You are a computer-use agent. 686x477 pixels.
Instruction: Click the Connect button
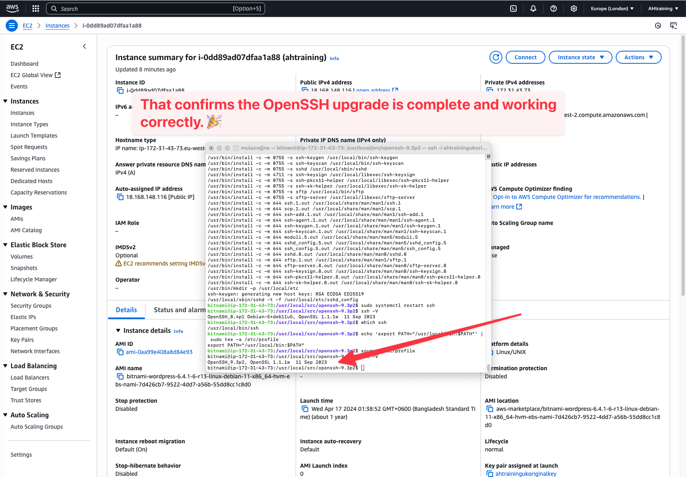point(526,57)
